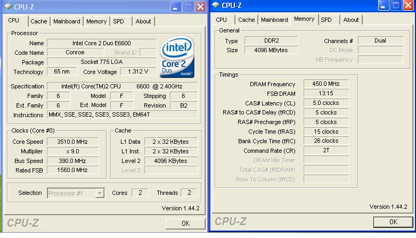Open the Processor #1 selection dropdown
The height and width of the screenshot is (238, 416).
tap(100, 193)
